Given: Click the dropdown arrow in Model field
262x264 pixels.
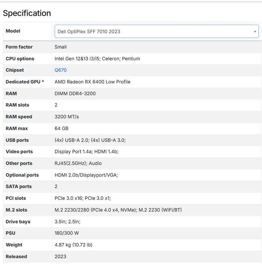Looking at the screenshot, I should pyautogui.click(x=255, y=32).
